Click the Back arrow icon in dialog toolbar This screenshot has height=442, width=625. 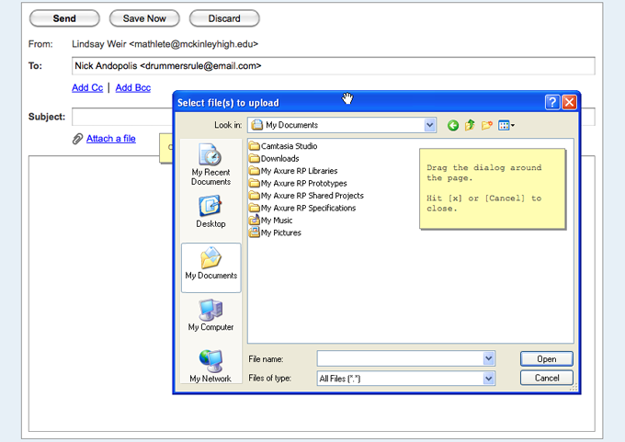coord(453,126)
